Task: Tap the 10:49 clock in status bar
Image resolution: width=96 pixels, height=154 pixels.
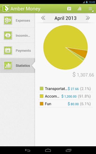Action: 92,2
